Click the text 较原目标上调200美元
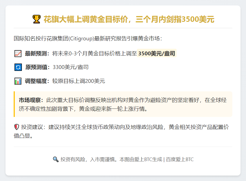This screenshot has height=181, width=246. coord(79,81)
